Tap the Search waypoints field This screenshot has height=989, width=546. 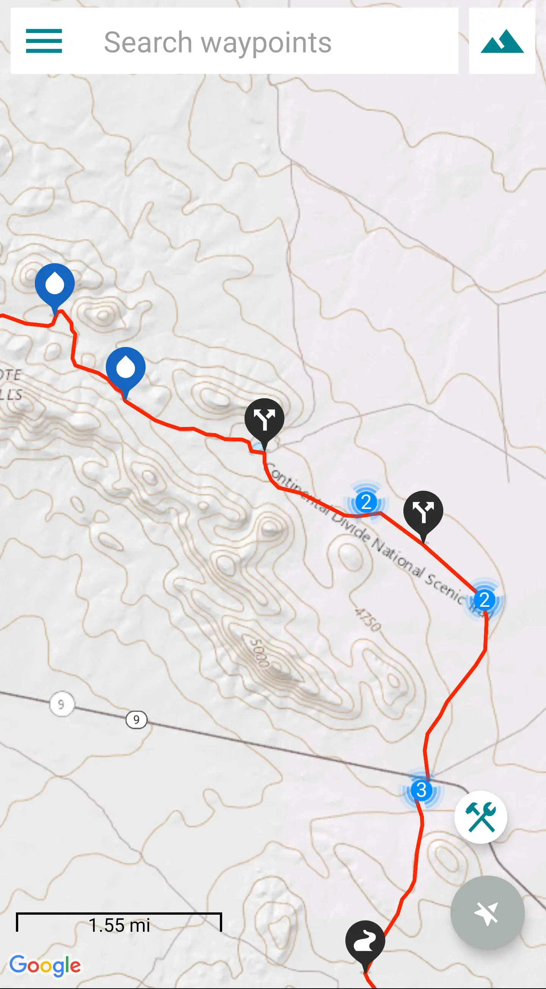tap(234, 41)
